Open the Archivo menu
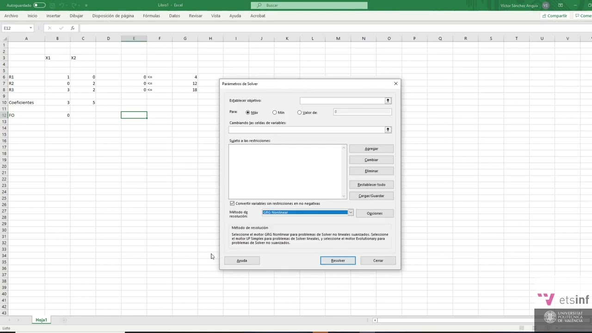The height and width of the screenshot is (333, 592). (11, 16)
